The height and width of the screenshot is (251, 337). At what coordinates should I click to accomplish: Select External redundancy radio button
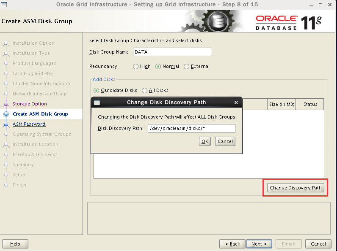[x=187, y=67]
